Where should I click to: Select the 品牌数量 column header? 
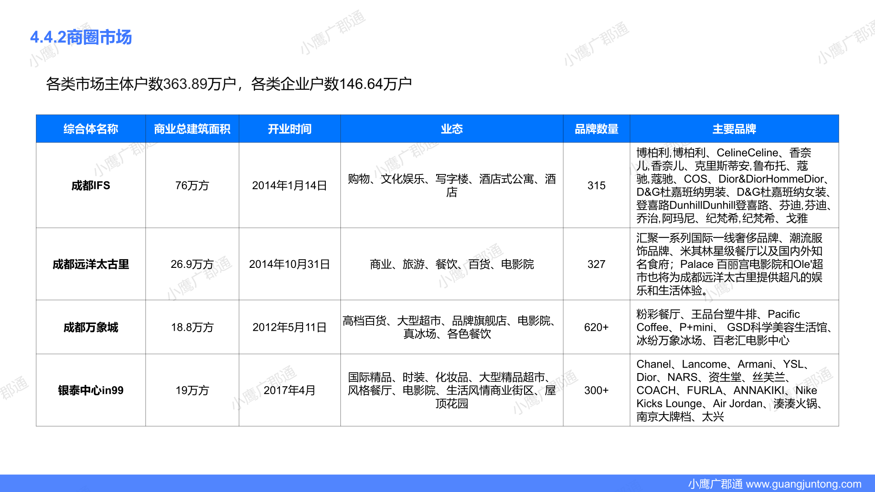pyautogui.click(x=596, y=129)
